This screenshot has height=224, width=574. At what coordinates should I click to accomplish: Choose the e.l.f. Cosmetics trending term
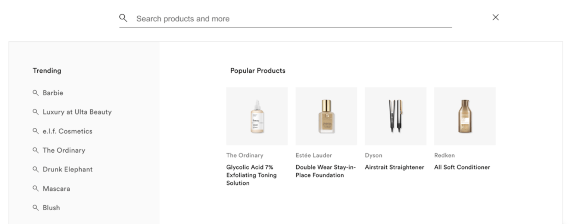tap(67, 131)
